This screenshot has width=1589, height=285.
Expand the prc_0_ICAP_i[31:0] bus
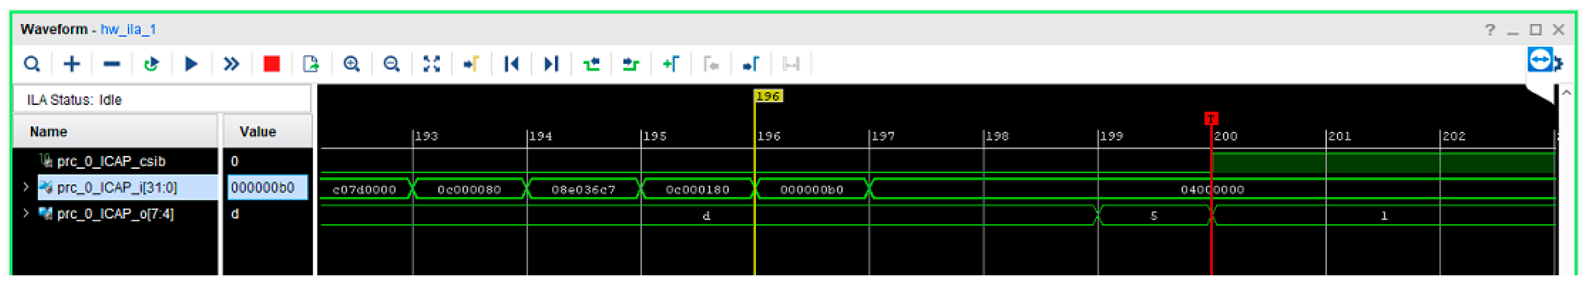point(25,187)
